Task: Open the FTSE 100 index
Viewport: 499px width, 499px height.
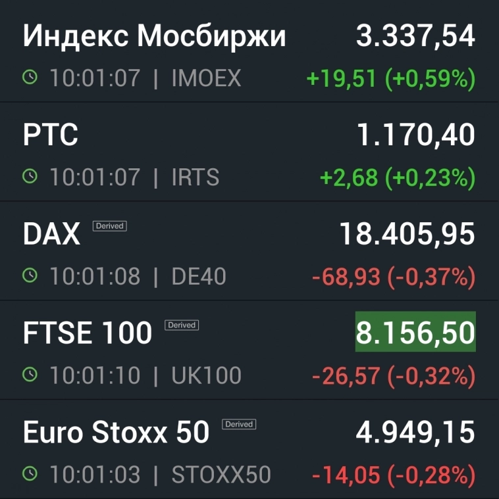Action: point(88,333)
